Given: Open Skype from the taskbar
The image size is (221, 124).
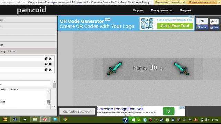Looking at the screenshot, I should 55,120.
